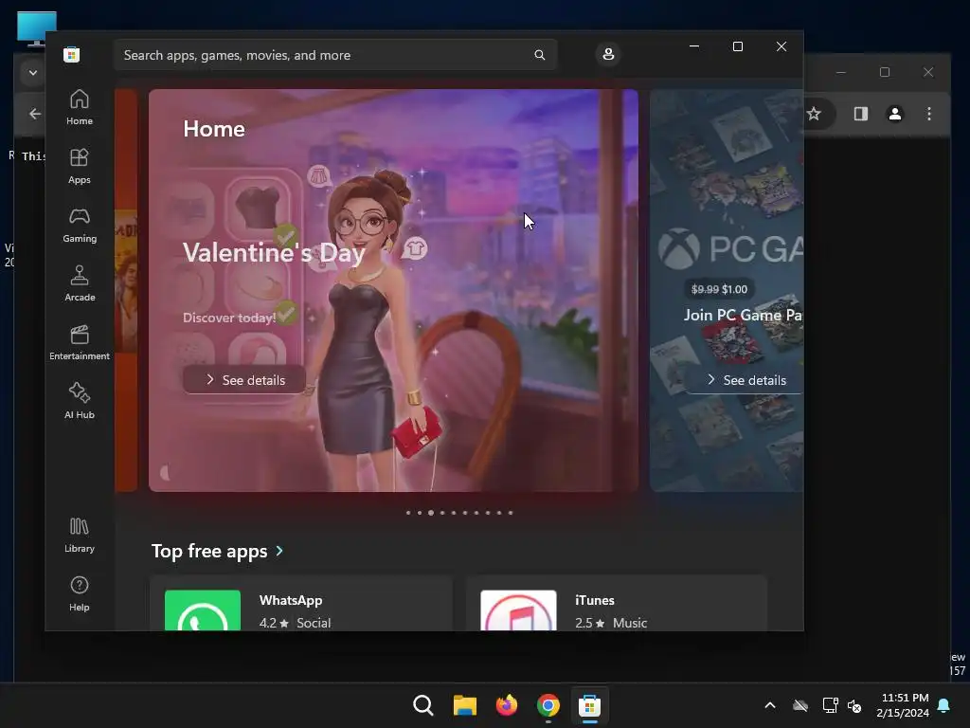Open the desktop computer icon
970x728 pixels.
37,28
